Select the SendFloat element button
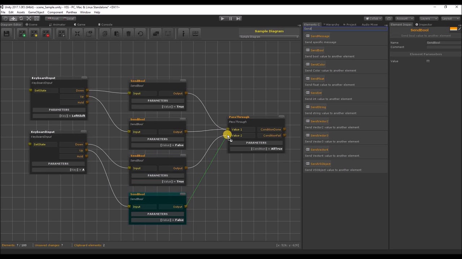462x259 pixels. [315, 78]
